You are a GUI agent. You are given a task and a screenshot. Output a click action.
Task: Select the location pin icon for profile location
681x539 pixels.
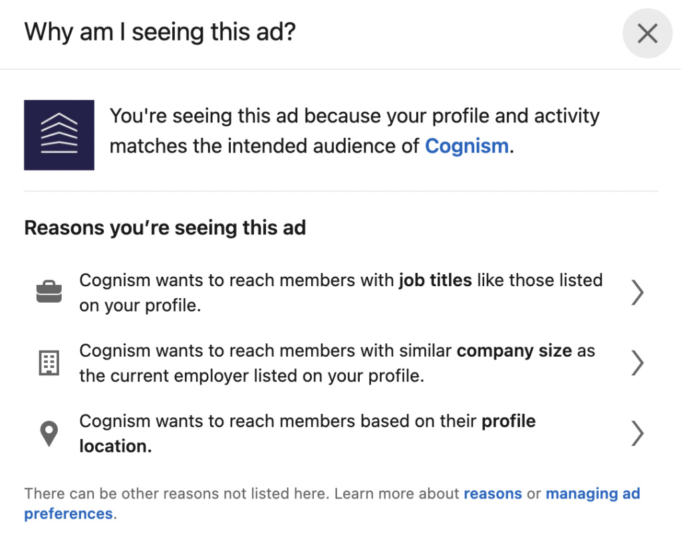click(x=49, y=433)
